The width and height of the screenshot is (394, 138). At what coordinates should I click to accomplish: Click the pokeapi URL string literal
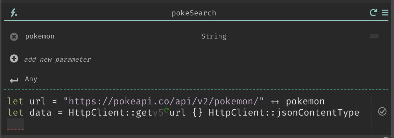click(164, 102)
